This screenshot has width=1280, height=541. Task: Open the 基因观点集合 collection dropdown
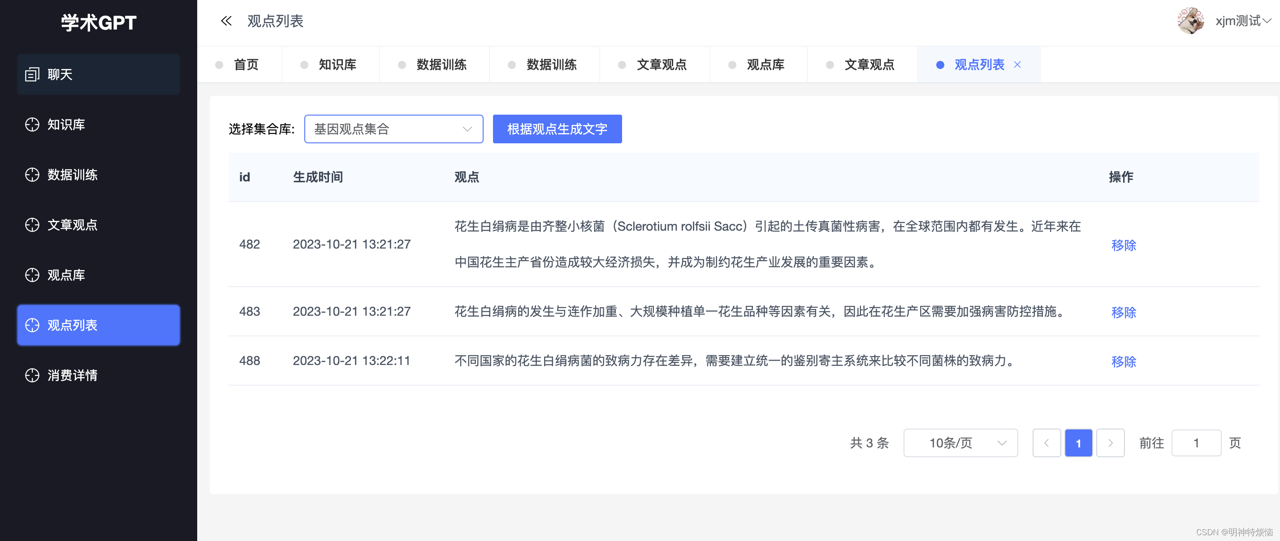393,129
